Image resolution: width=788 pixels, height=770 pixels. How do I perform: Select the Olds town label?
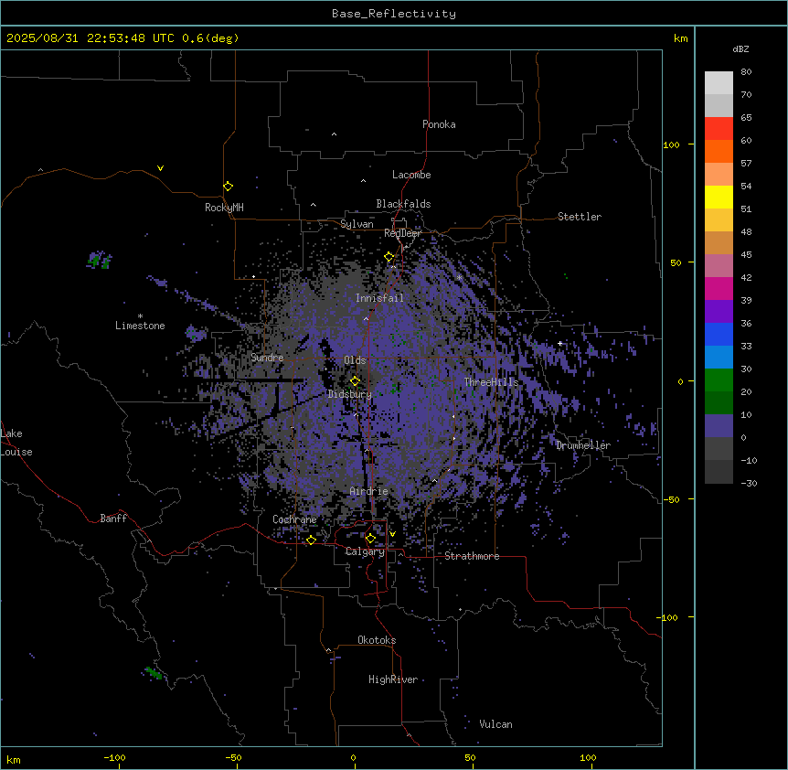coord(355,360)
